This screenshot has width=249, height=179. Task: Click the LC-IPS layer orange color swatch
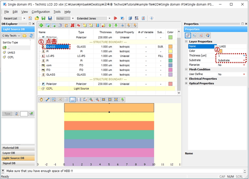point(170,56)
